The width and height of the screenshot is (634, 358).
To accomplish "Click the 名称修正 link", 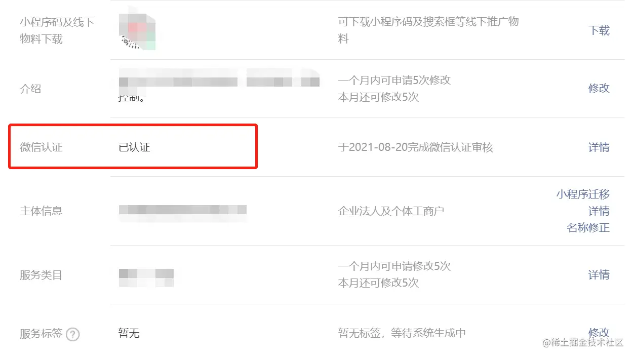I will click(x=588, y=228).
